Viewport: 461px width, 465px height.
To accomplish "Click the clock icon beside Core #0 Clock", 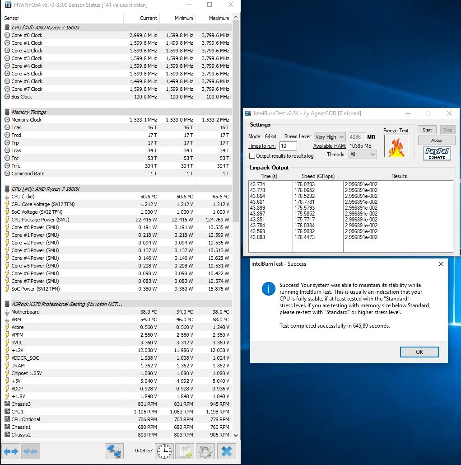I will [x=7, y=35].
